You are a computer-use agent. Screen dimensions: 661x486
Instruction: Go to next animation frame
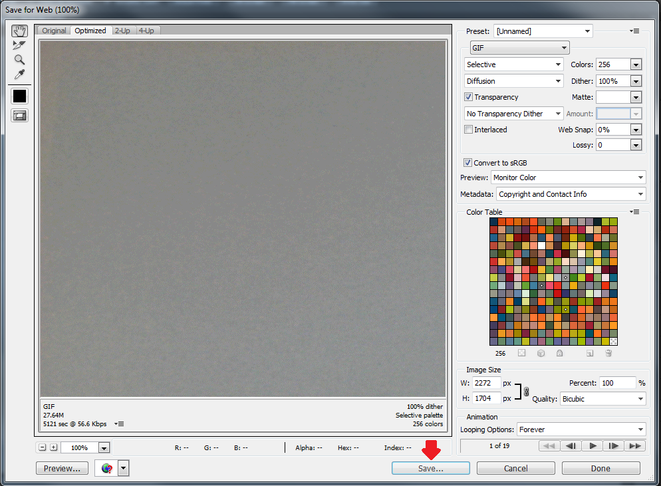(613, 445)
